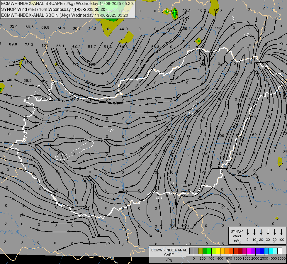Screen dimensions: 287x264
Task: Click the 74.8 CAPE value on map
Action: point(61,28)
